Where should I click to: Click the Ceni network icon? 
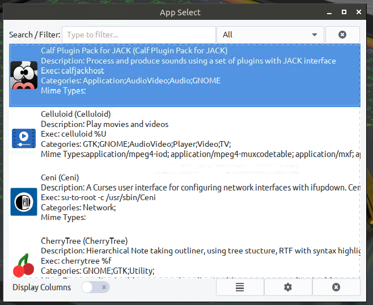click(x=24, y=202)
